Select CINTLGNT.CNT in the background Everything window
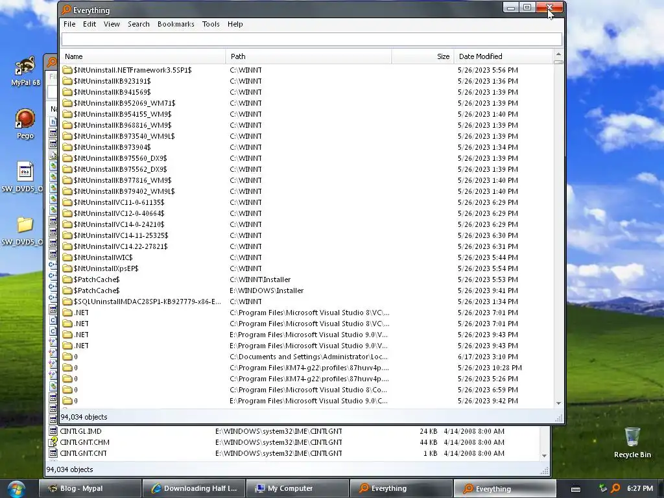The height and width of the screenshot is (498, 664). coord(84,453)
